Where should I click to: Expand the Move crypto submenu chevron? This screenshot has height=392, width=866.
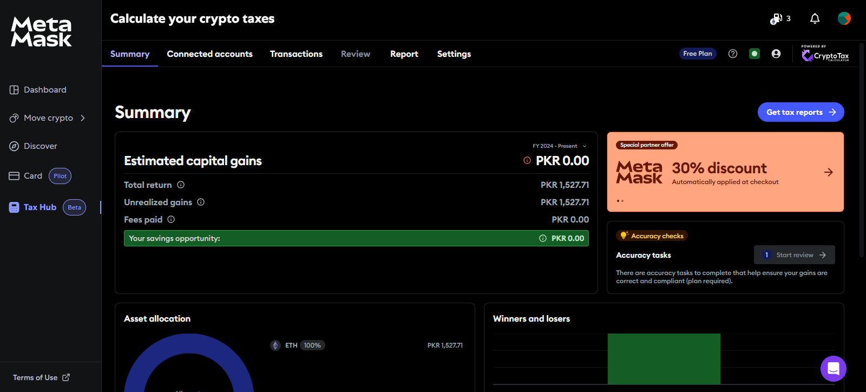click(x=83, y=118)
